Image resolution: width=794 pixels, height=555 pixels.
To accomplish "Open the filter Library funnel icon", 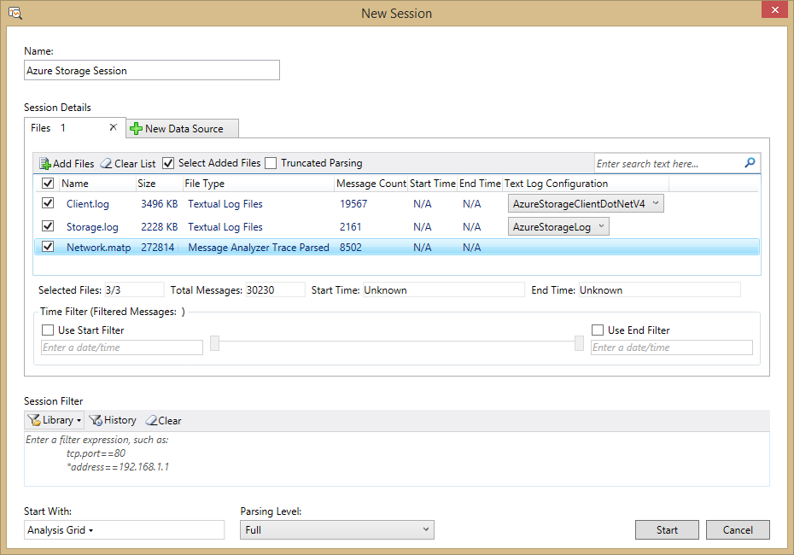I will pos(34,420).
